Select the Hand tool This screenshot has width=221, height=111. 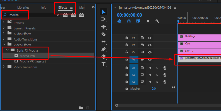pos(104,57)
